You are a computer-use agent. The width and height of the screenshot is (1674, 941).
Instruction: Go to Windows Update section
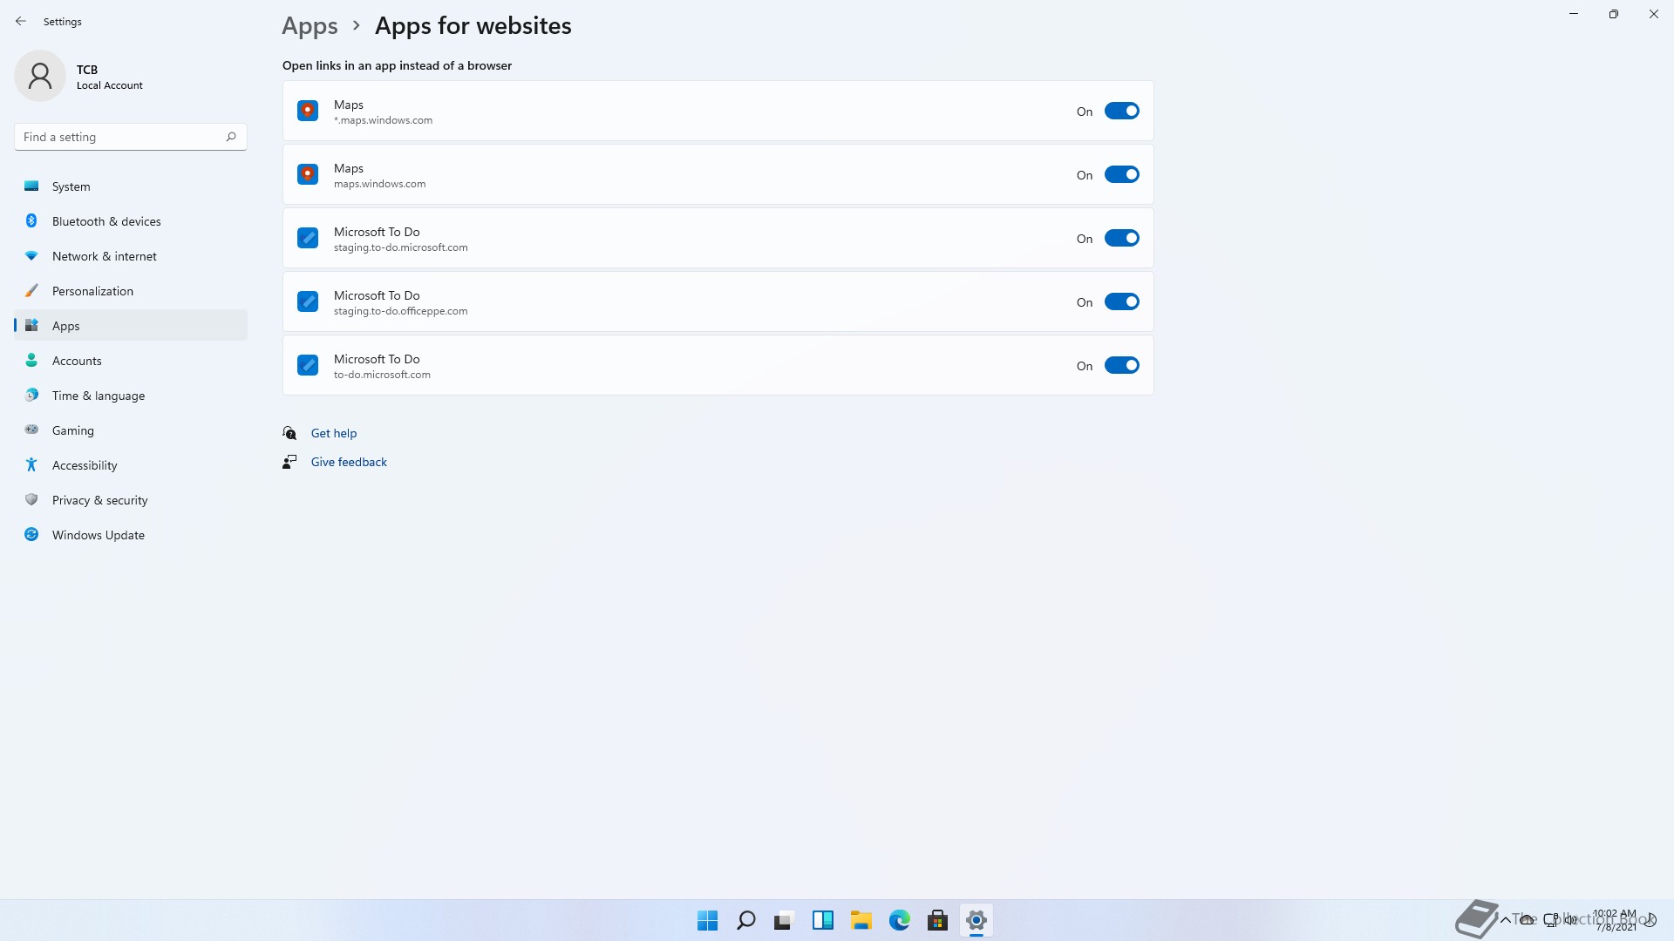click(x=99, y=535)
